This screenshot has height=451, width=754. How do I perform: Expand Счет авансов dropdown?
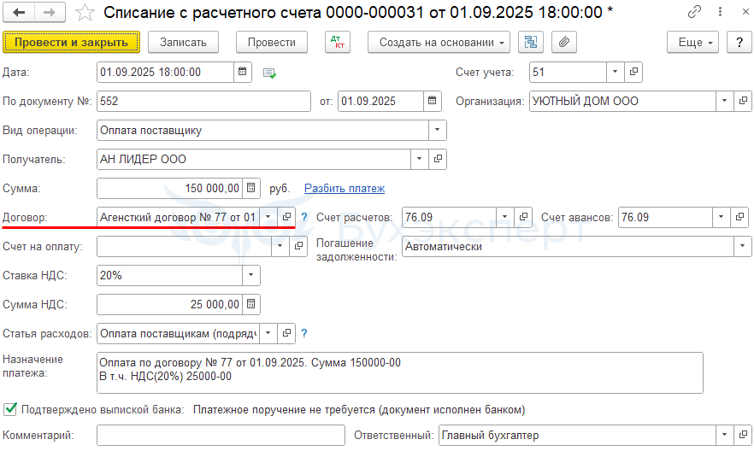click(722, 217)
